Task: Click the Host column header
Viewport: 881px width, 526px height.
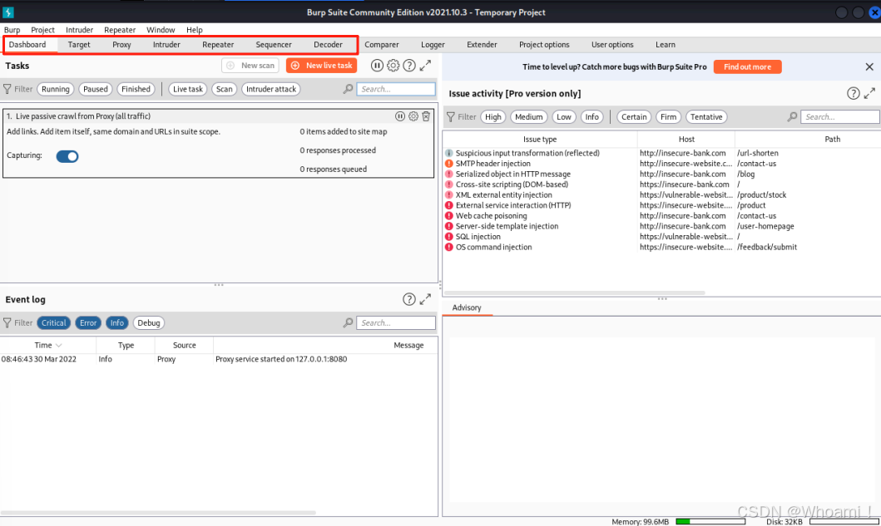Action: pos(686,140)
